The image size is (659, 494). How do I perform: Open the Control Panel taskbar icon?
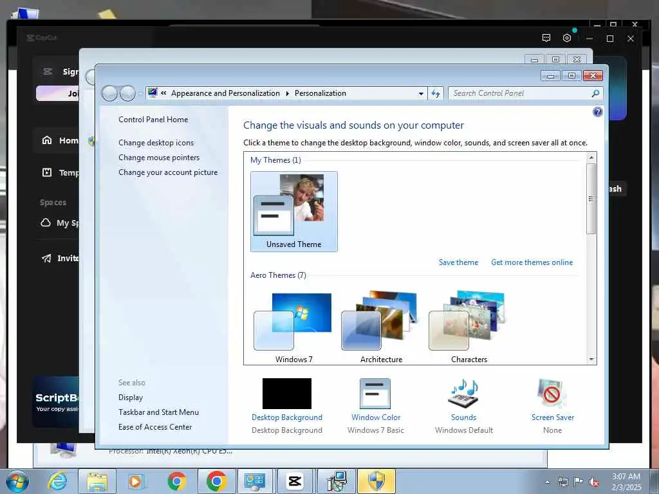point(254,481)
